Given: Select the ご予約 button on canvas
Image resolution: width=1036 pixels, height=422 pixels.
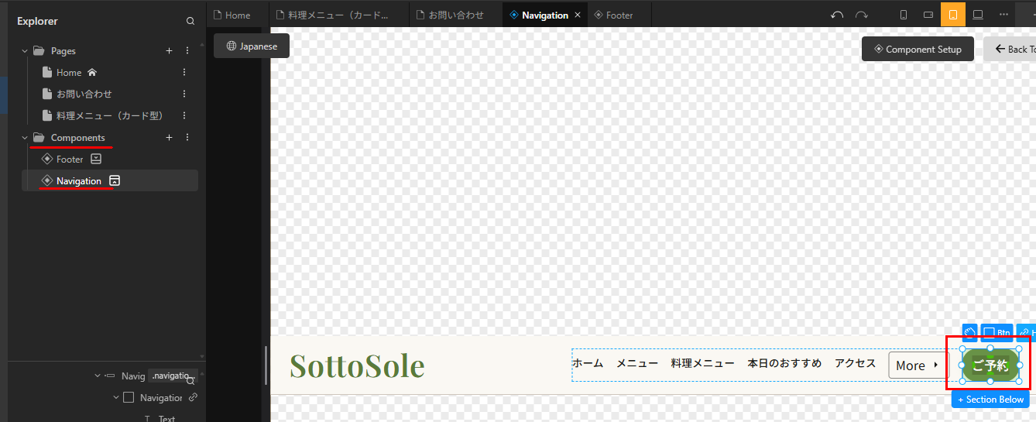Looking at the screenshot, I should click(990, 365).
